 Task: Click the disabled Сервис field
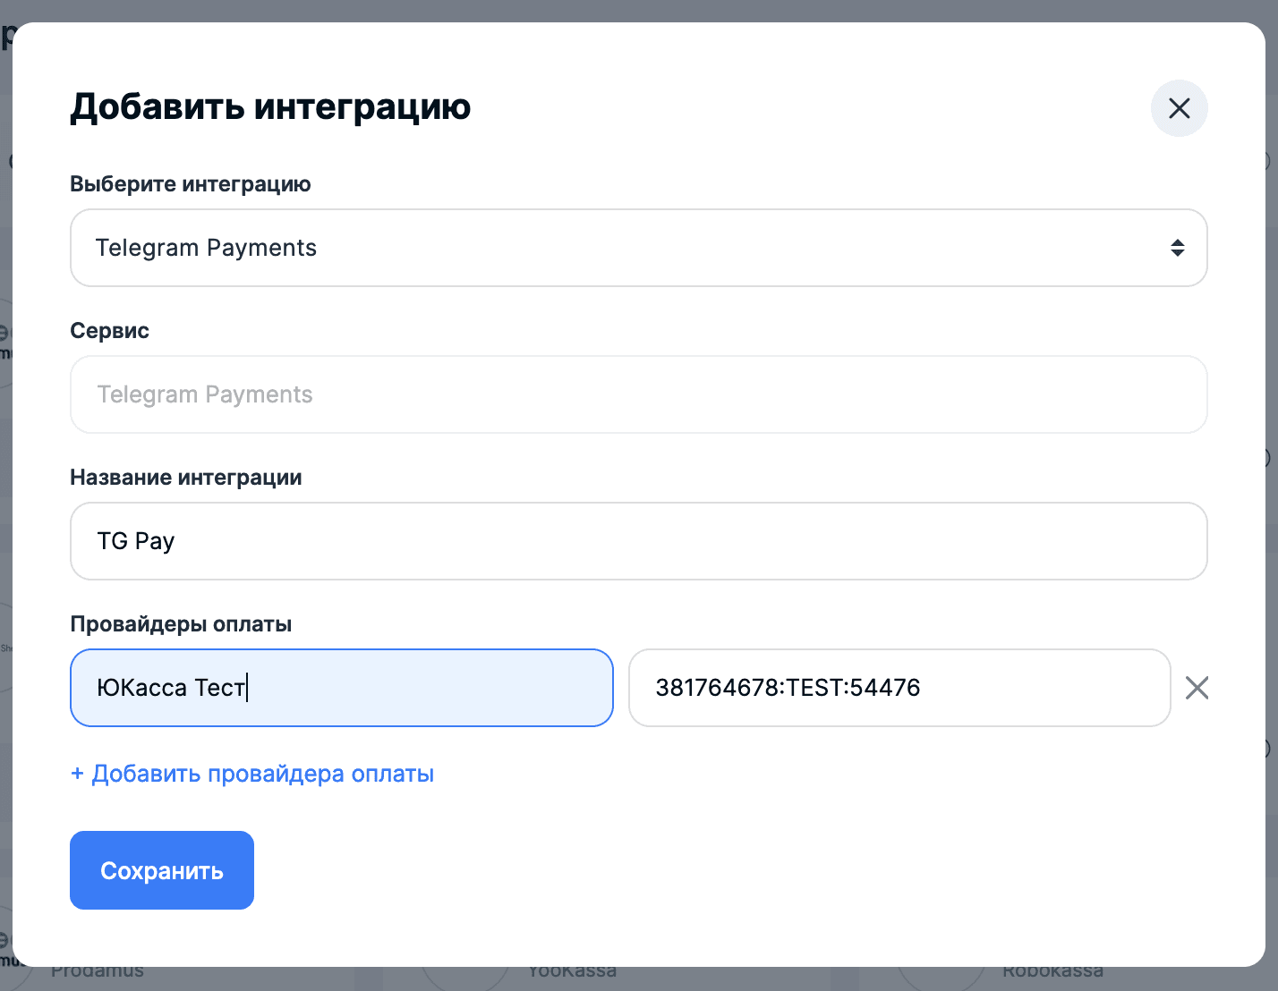click(x=637, y=394)
